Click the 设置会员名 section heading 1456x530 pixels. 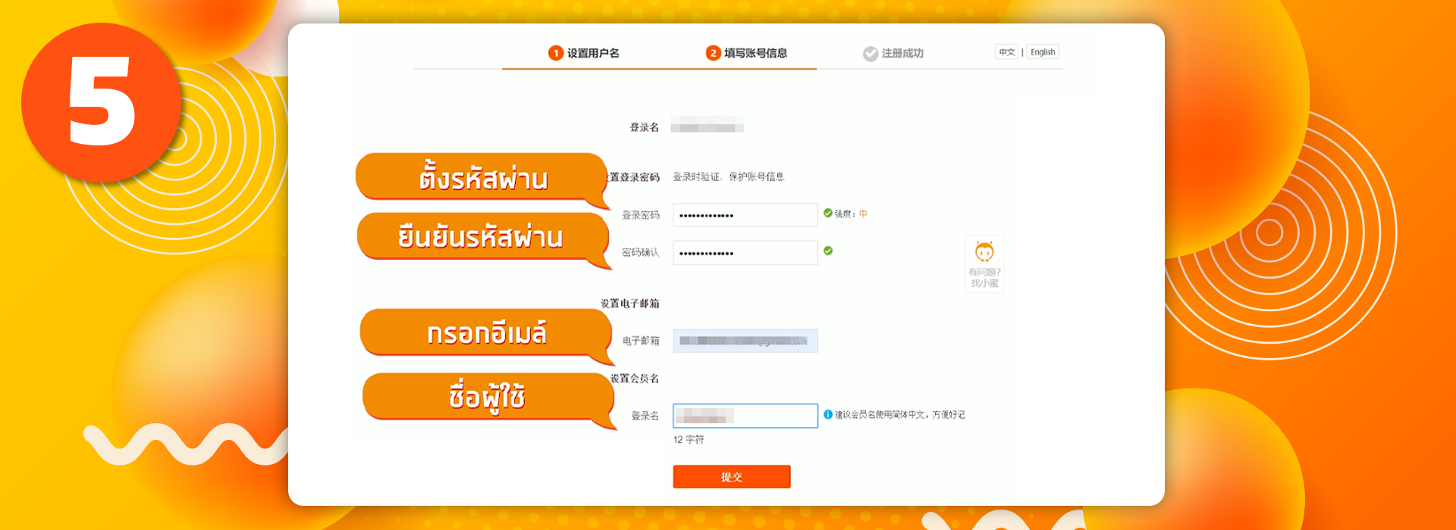(635, 379)
